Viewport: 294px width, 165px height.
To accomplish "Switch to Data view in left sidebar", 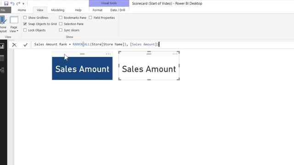I will coord(2,58).
